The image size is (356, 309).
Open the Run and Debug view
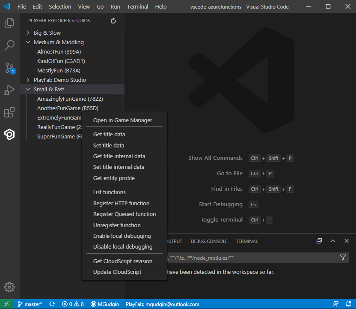pyautogui.click(x=9, y=90)
